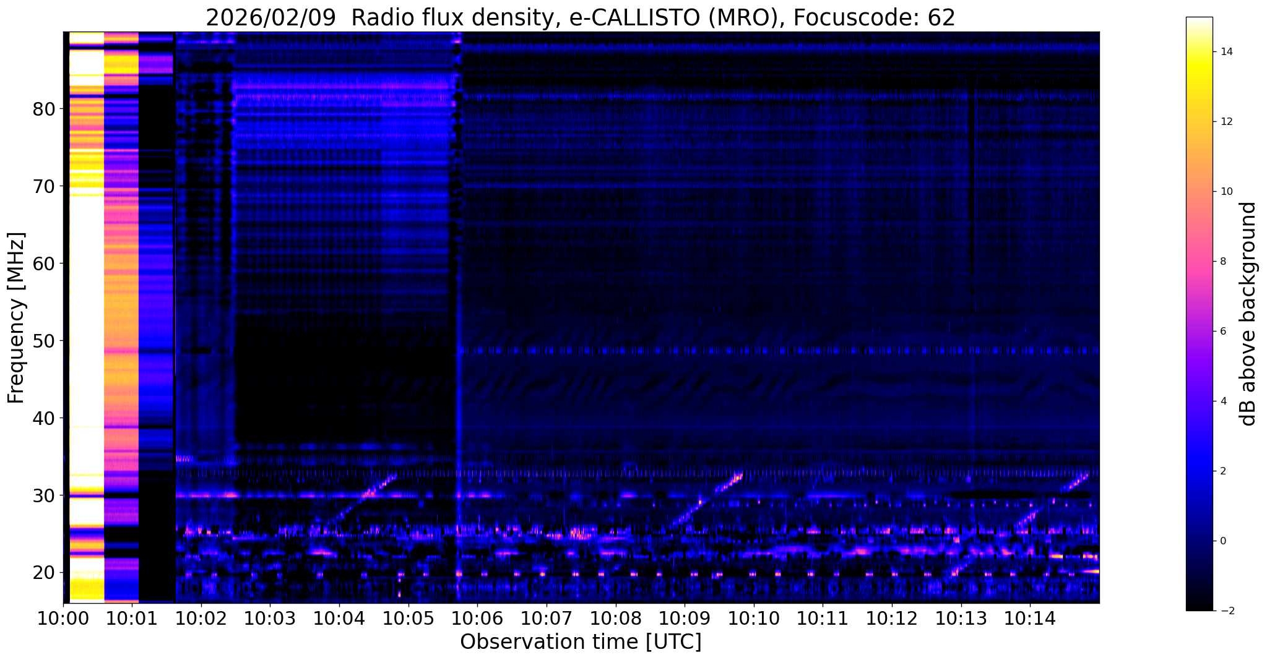The image size is (1267, 660).
Task: Click the "Frequency [MHz]" axis label
Action: coord(17,317)
